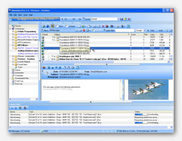The height and width of the screenshot is (141, 182).
Task: Click the eraser icon next to the All Messages funnel
Action: coord(80,30)
